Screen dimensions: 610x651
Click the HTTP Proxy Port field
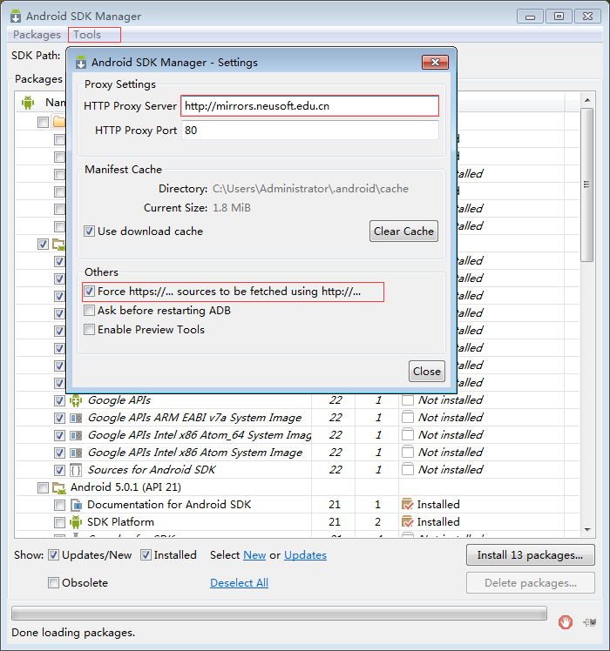click(309, 131)
